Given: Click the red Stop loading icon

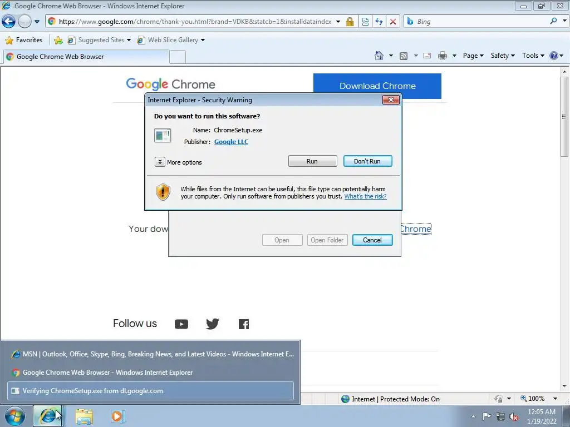Looking at the screenshot, I should tap(393, 22).
